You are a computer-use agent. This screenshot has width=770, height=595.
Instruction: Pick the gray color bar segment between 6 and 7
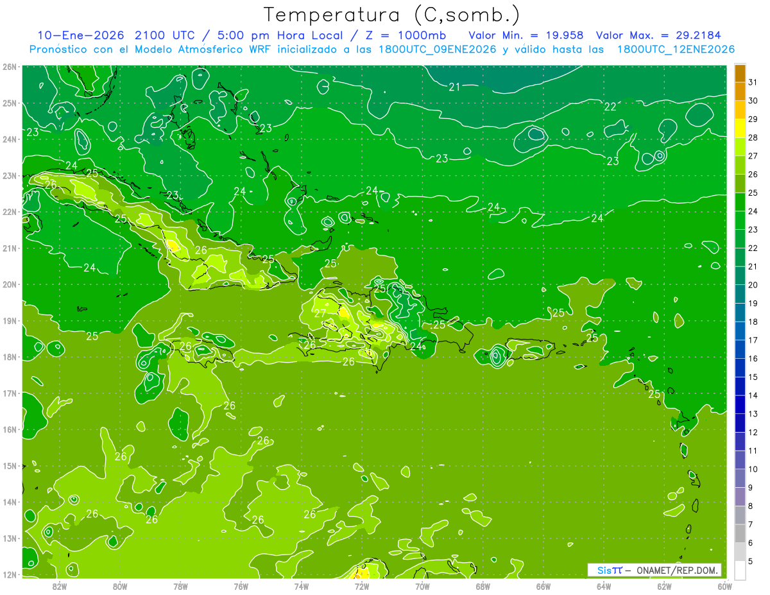pyautogui.click(x=740, y=533)
